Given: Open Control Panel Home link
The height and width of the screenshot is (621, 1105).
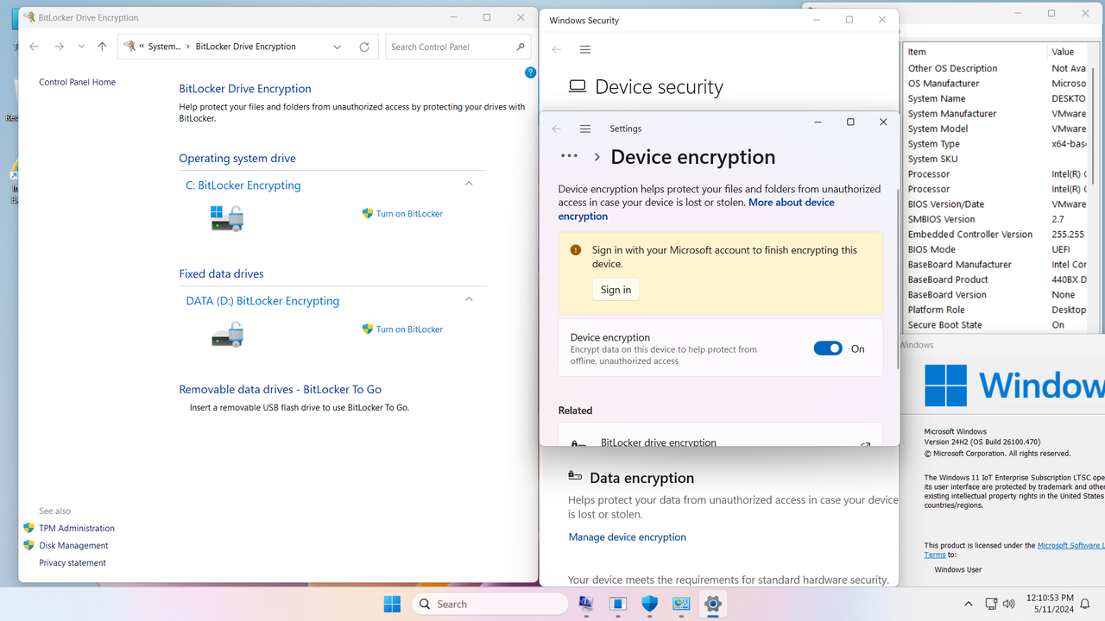Looking at the screenshot, I should pyautogui.click(x=77, y=82).
